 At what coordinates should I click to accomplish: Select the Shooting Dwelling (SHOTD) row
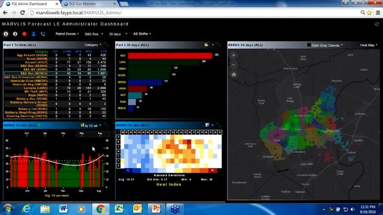[x=55, y=116]
